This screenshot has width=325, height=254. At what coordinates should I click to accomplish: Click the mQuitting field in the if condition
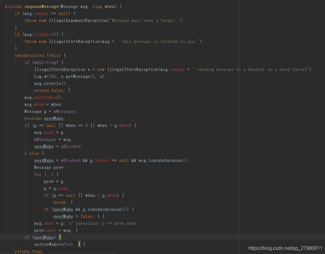coord(45,62)
